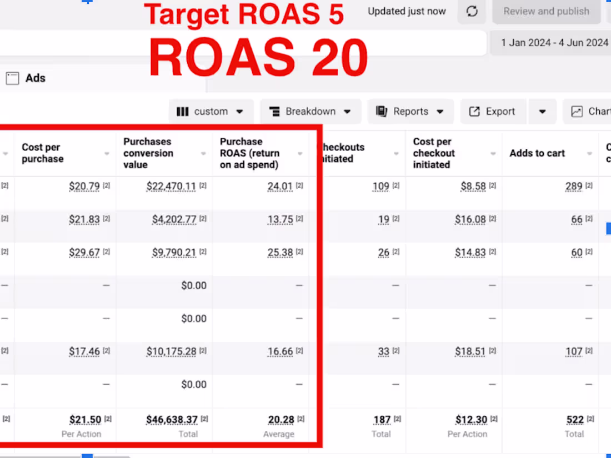Screen dimensions: 611x458
Task: Open the Export options arrow
Action: click(x=543, y=111)
